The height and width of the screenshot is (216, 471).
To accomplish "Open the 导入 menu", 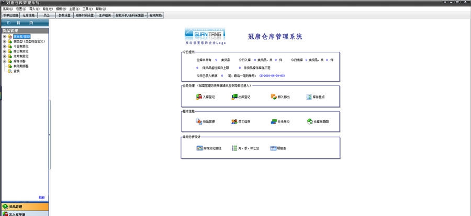I will (34, 9).
